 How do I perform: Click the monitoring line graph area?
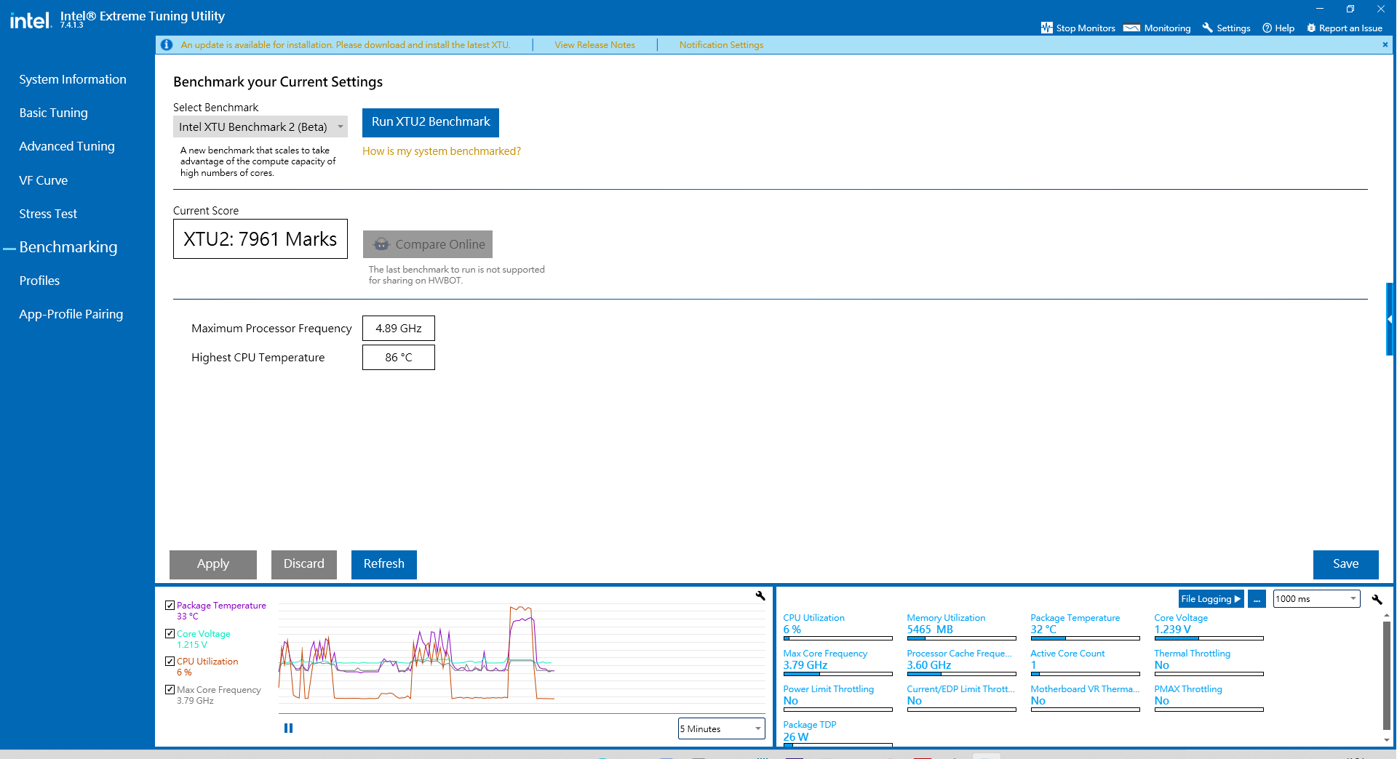click(x=521, y=656)
